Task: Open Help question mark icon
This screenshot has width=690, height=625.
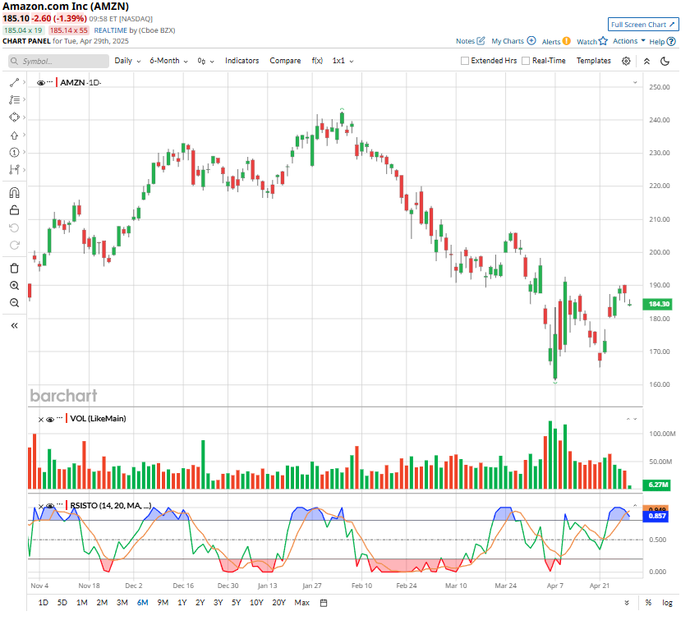Action: pyautogui.click(x=671, y=41)
